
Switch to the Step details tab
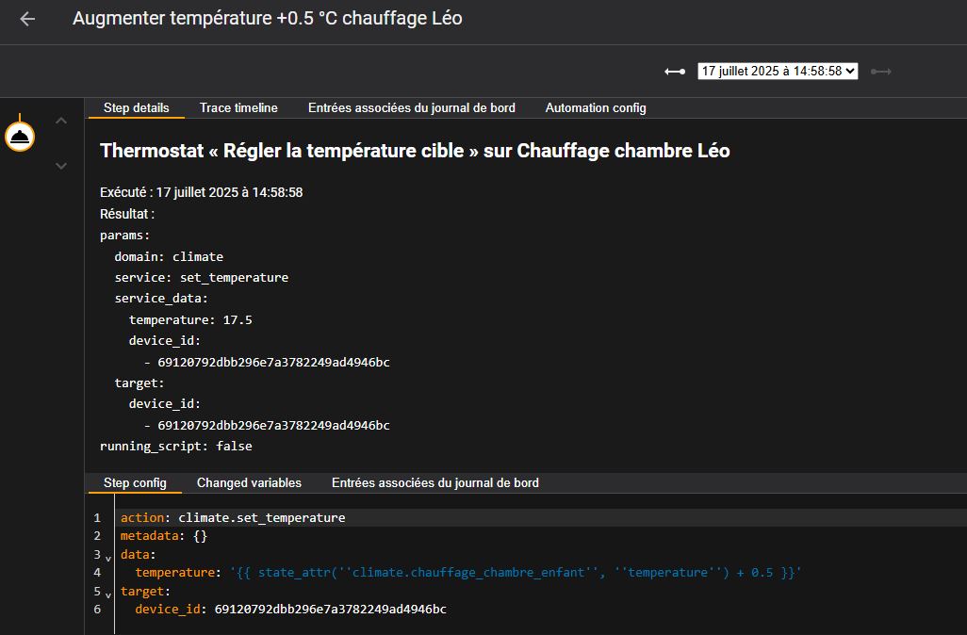coord(136,108)
